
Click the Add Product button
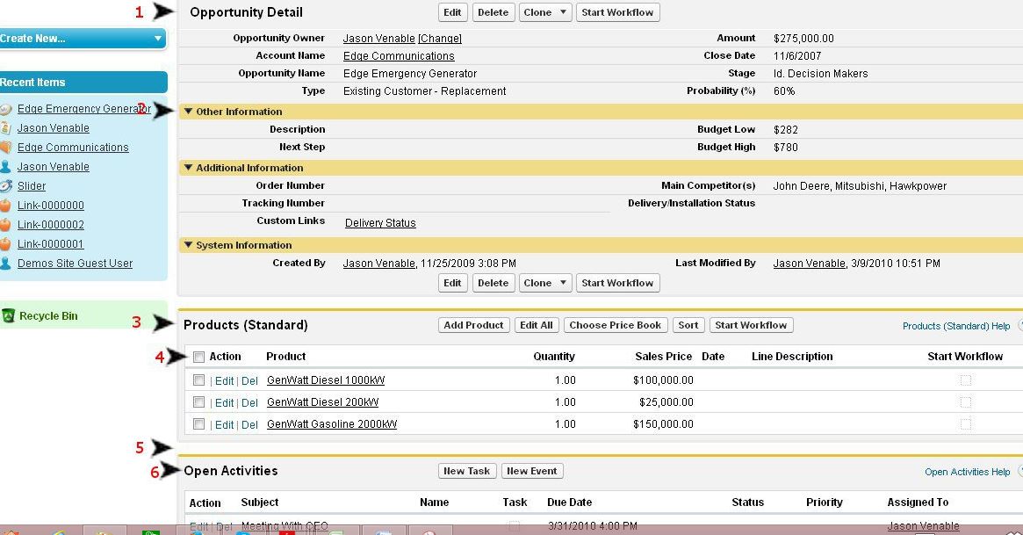473,325
